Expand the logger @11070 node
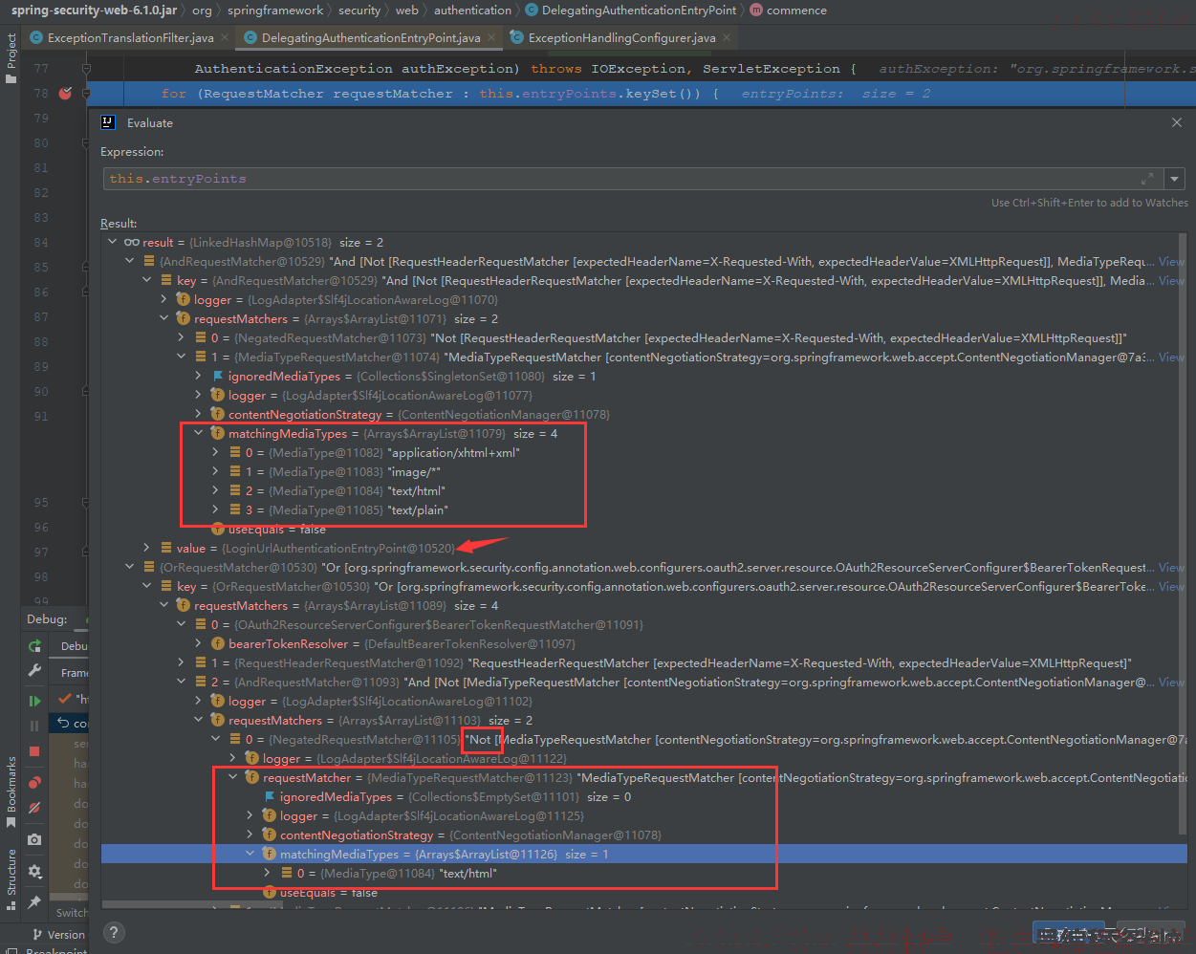This screenshot has width=1196, height=954. point(164,300)
